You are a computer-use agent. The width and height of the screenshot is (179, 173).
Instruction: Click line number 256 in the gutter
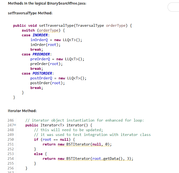(x=11, y=168)
